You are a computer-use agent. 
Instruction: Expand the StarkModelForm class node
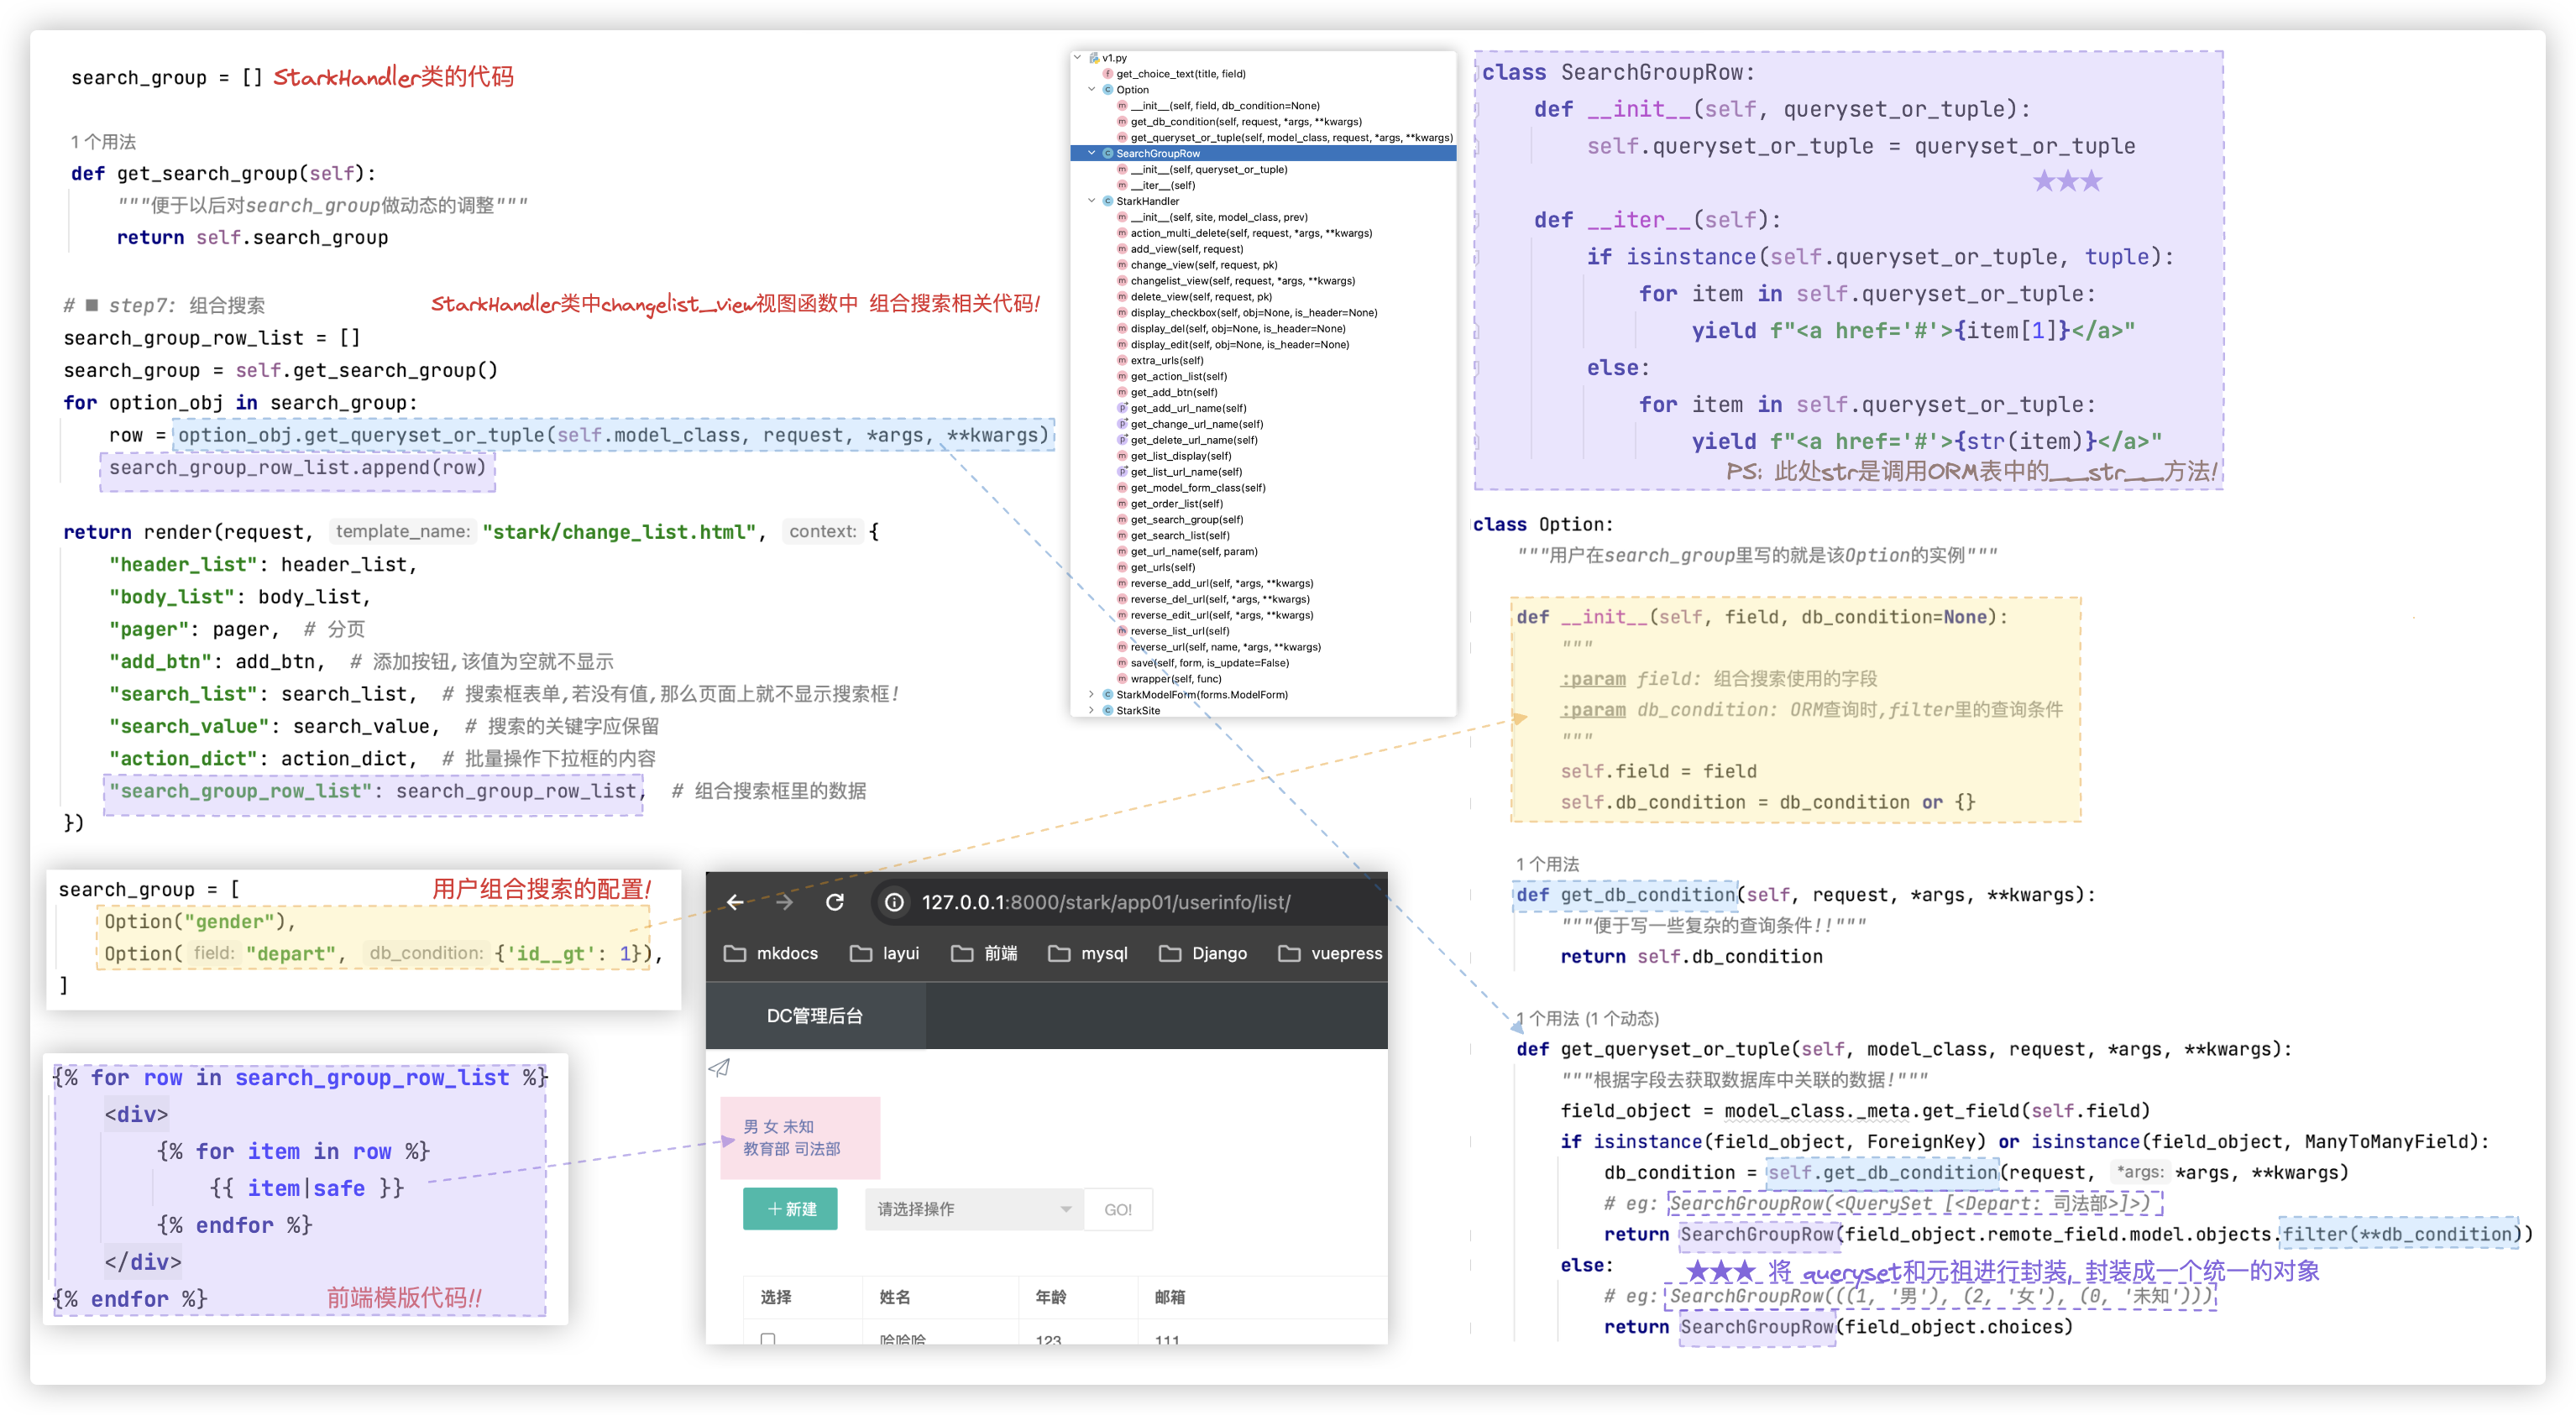(1091, 695)
